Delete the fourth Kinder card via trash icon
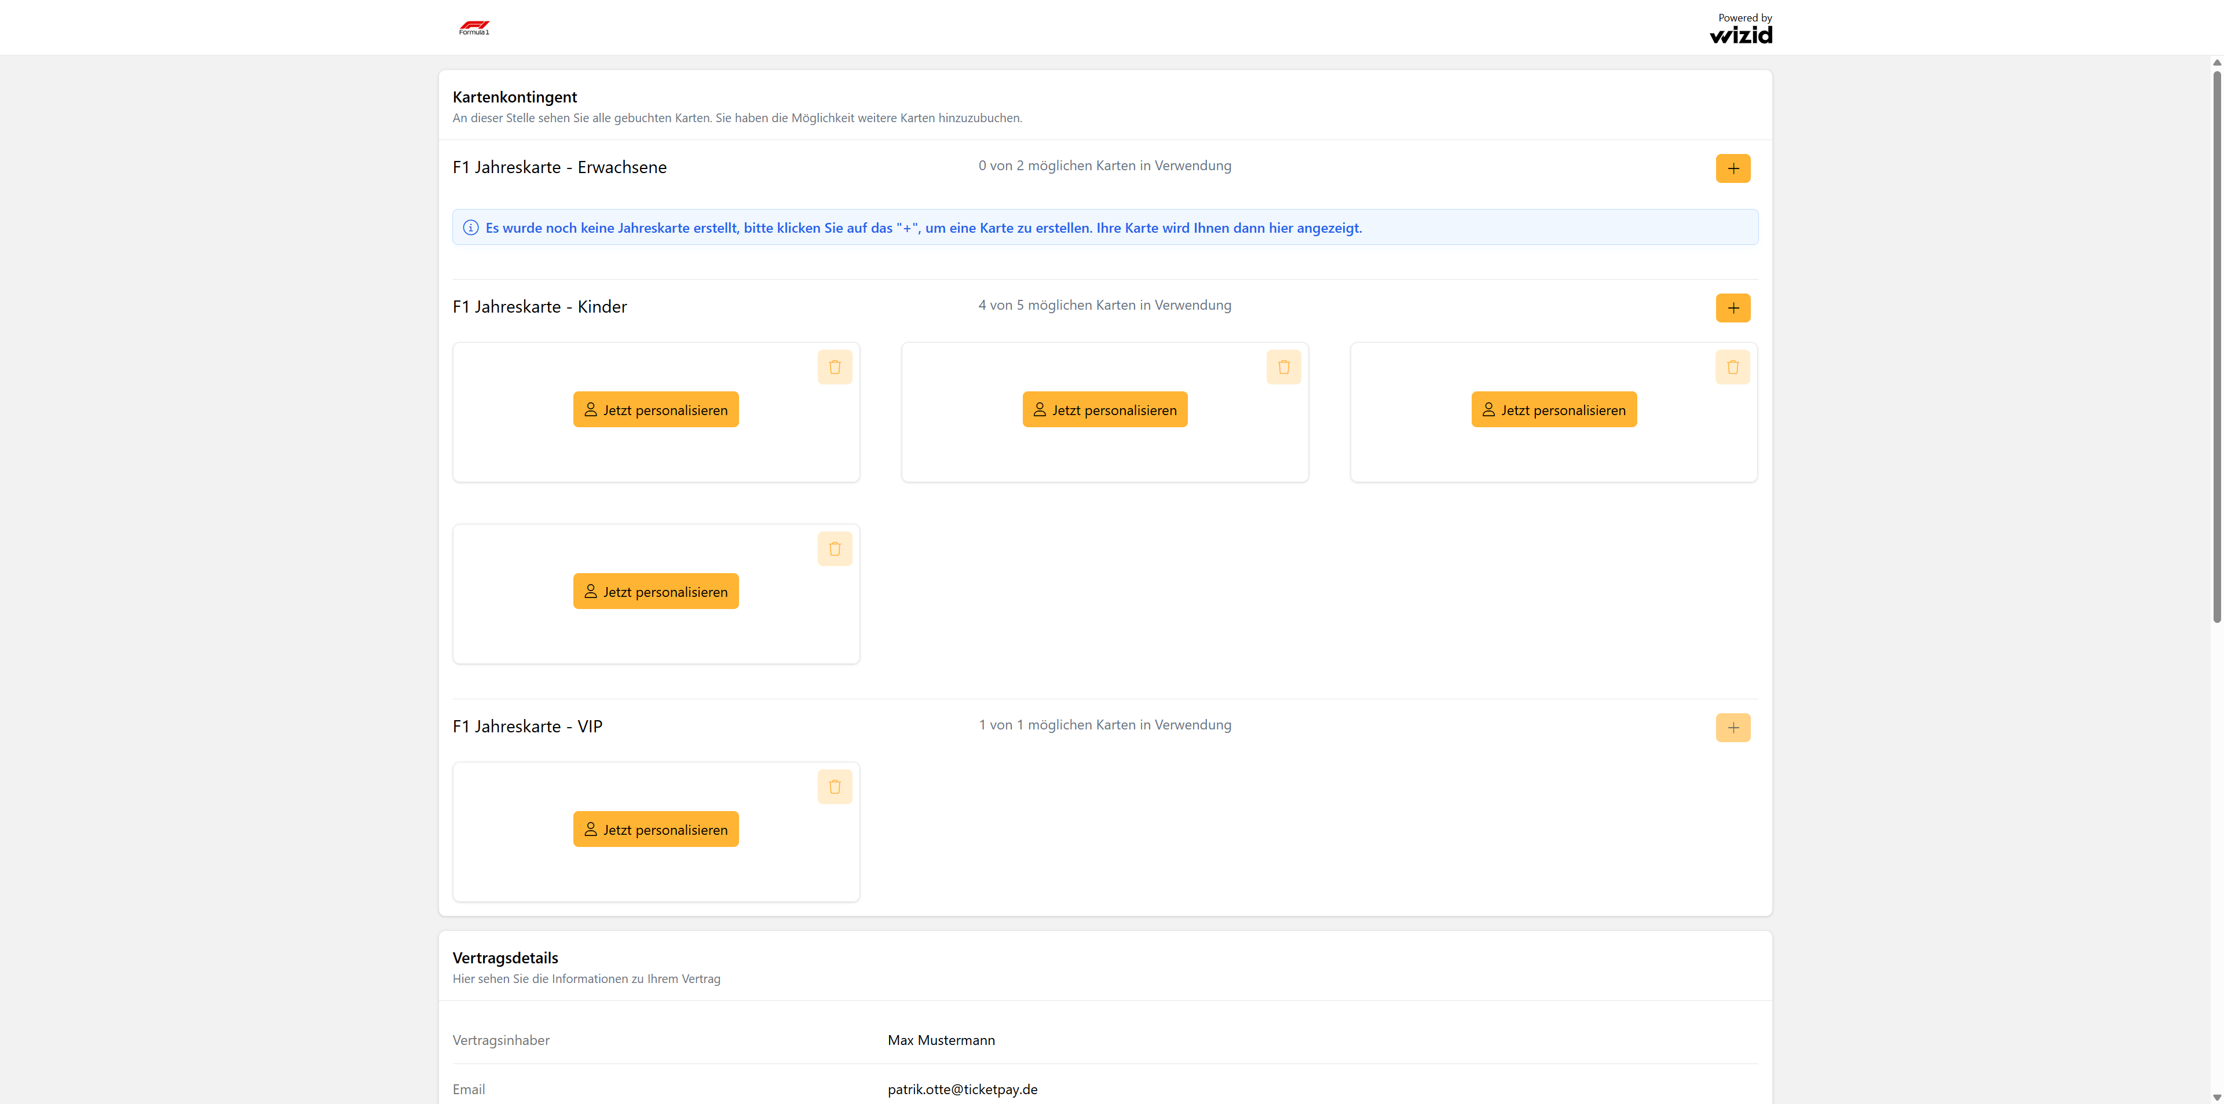This screenshot has width=2224, height=1104. click(x=835, y=549)
